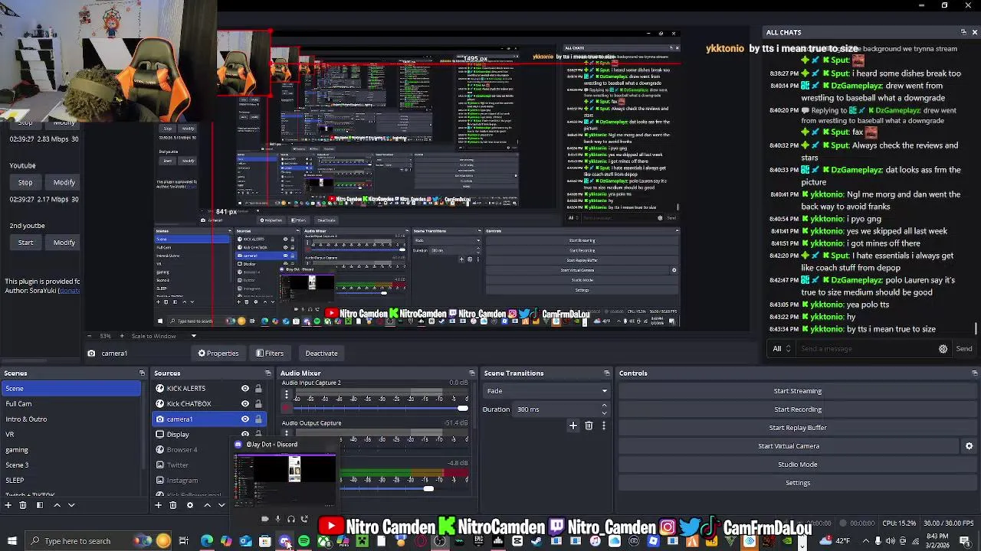Lock the Kick CHATBOX source

click(x=258, y=404)
